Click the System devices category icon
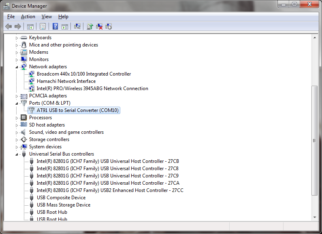The image size is (322, 234). [24, 147]
